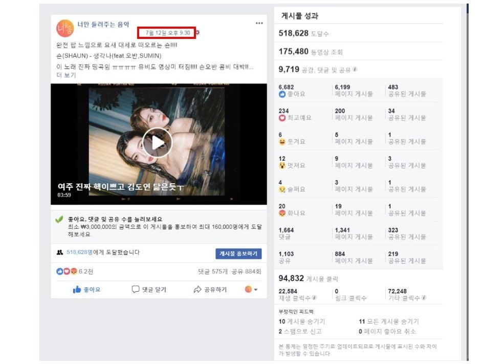Screen dimensions: 483x364
Task: Click the info icon beside 공감, 댓글 및 공유
Action: click(x=355, y=69)
